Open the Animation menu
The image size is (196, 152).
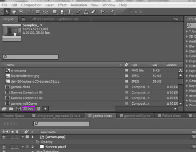coord(79,5)
